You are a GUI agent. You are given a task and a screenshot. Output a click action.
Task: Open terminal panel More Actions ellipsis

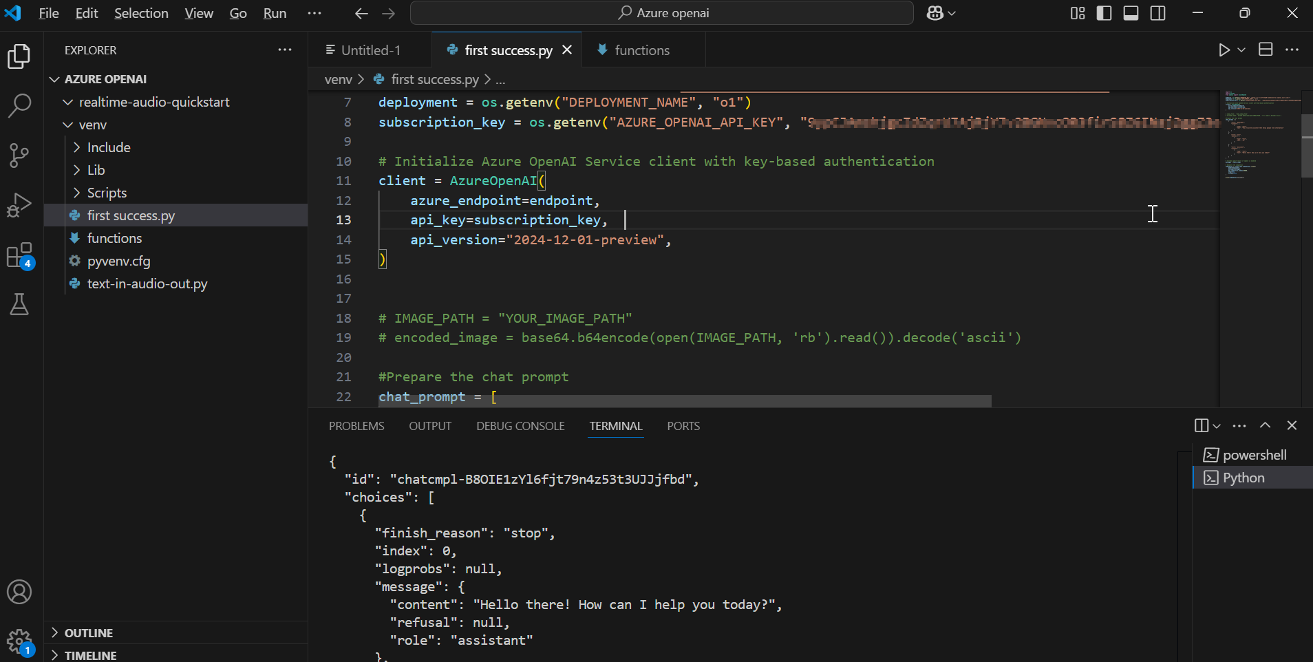tap(1239, 425)
